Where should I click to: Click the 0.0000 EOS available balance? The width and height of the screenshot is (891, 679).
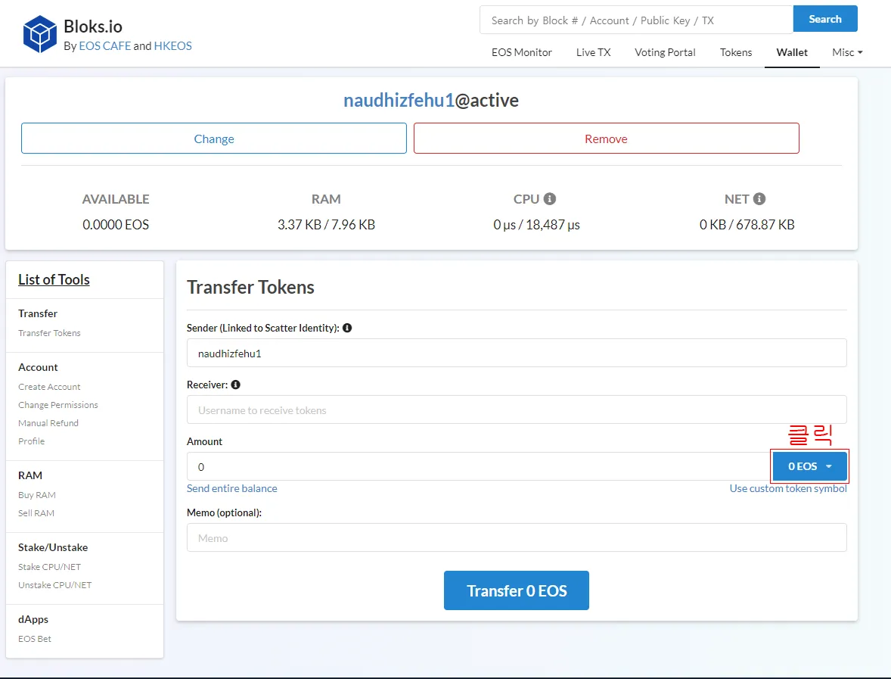point(116,225)
